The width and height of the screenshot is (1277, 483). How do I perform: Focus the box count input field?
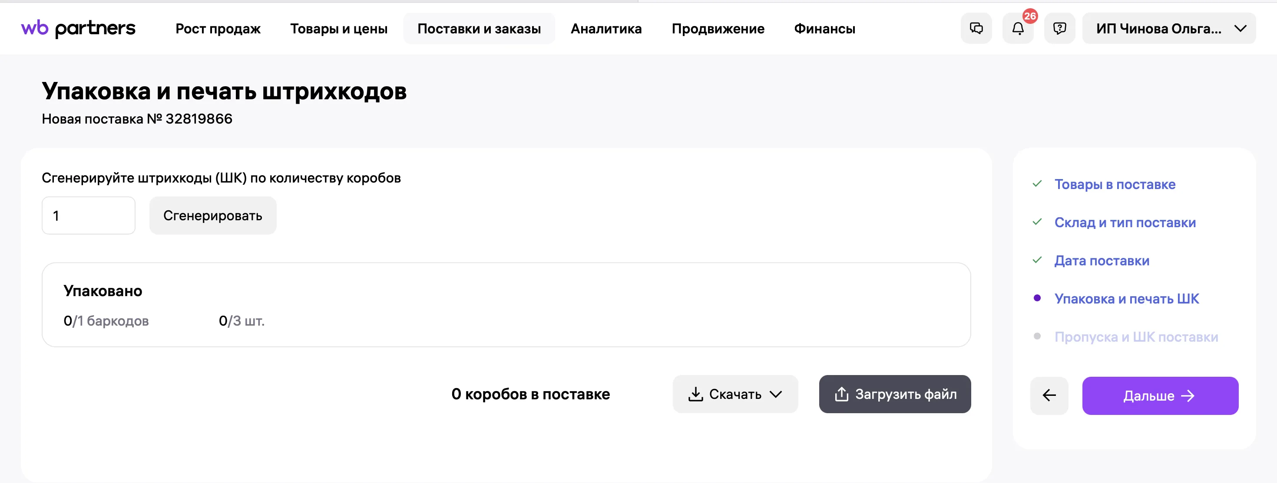coord(88,216)
